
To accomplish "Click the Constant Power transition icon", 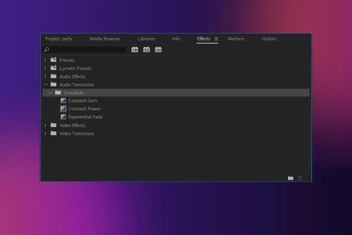I will (63, 109).
